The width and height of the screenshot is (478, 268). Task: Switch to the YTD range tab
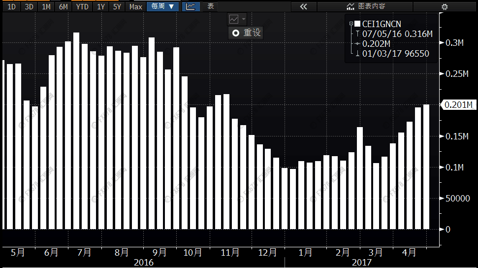tap(82, 6)
